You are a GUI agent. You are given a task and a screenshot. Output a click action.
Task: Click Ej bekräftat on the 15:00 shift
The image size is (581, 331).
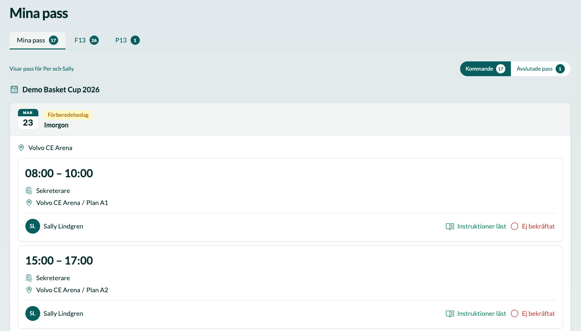(538, 314)
